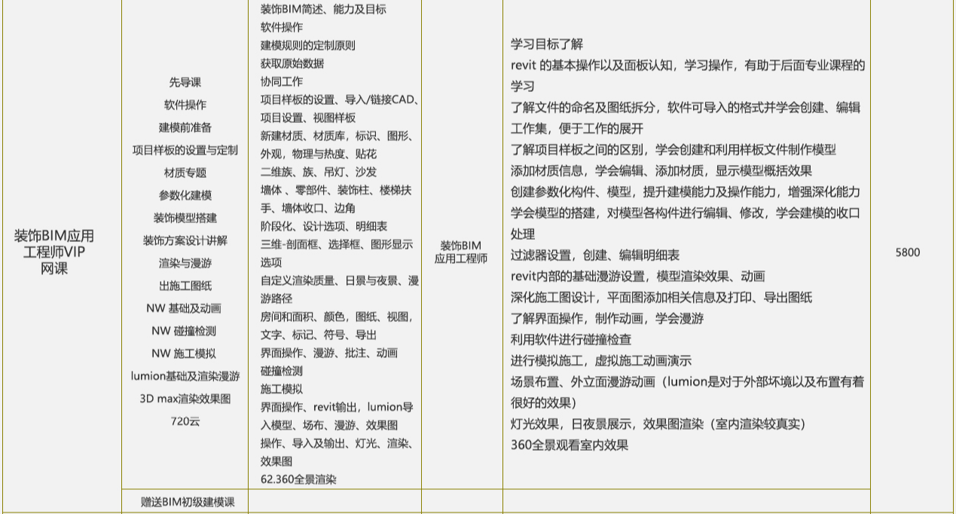Viewport: 956px width, 514px height.
Task: Click the 材质专题 chapter entry
Action: [185, 173]
